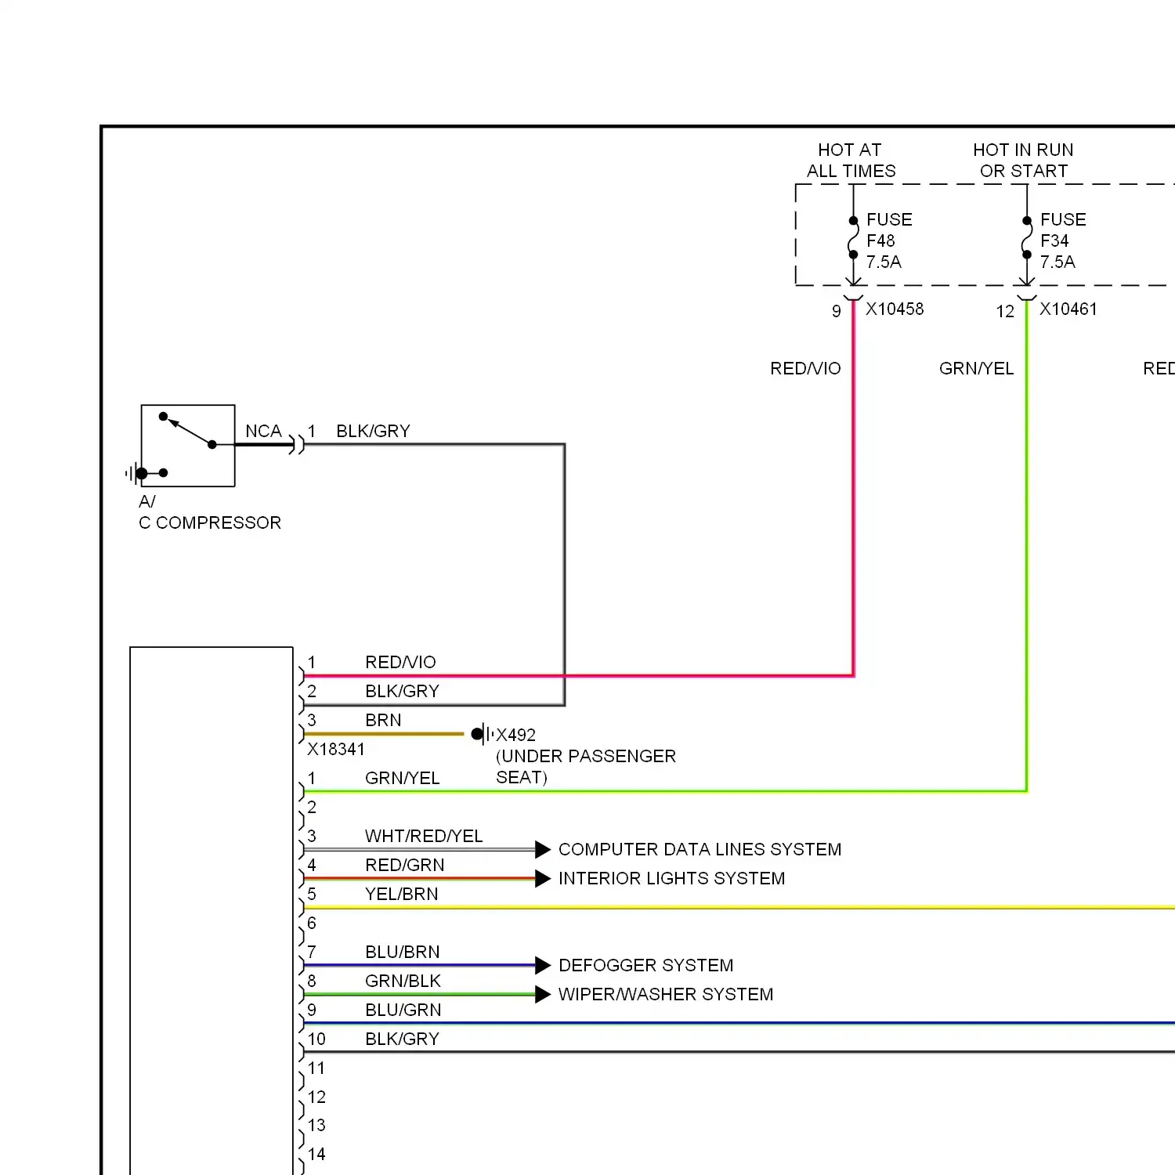Click the A/C compressor switch symbol

[188, 445]
